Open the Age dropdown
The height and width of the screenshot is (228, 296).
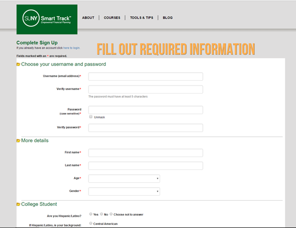(124, 179)
